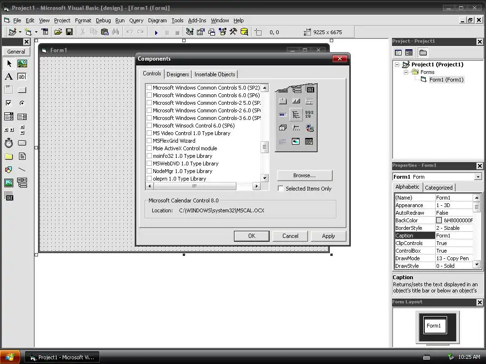Screen dimensions: 486x364
Task: Open the Form1 object dropdown in Properties
Action: pos(478,177)
